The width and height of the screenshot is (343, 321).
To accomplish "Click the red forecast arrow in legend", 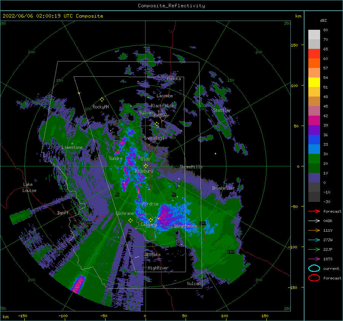I will point(314,211).
